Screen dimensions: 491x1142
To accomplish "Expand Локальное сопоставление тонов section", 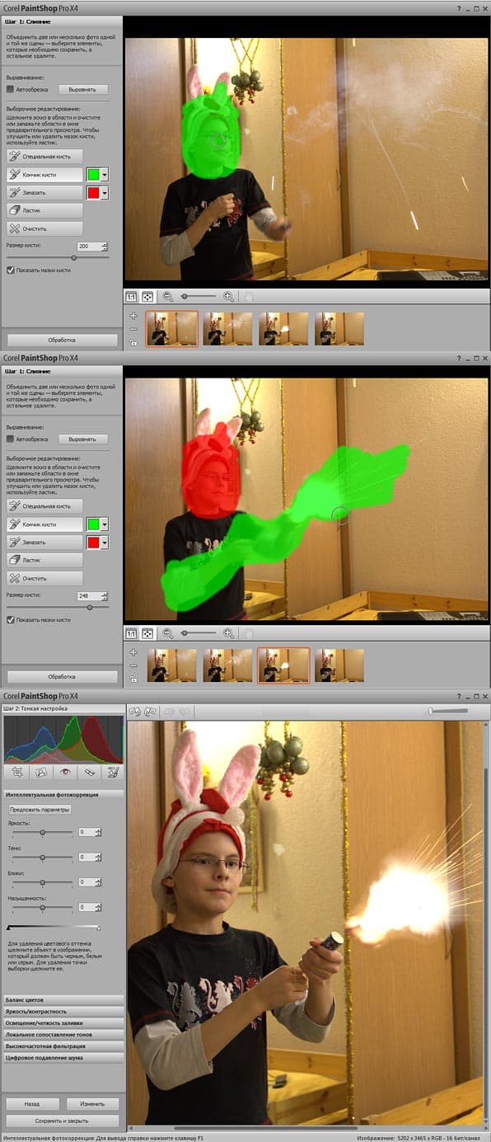I will (x=63, y=1034).
